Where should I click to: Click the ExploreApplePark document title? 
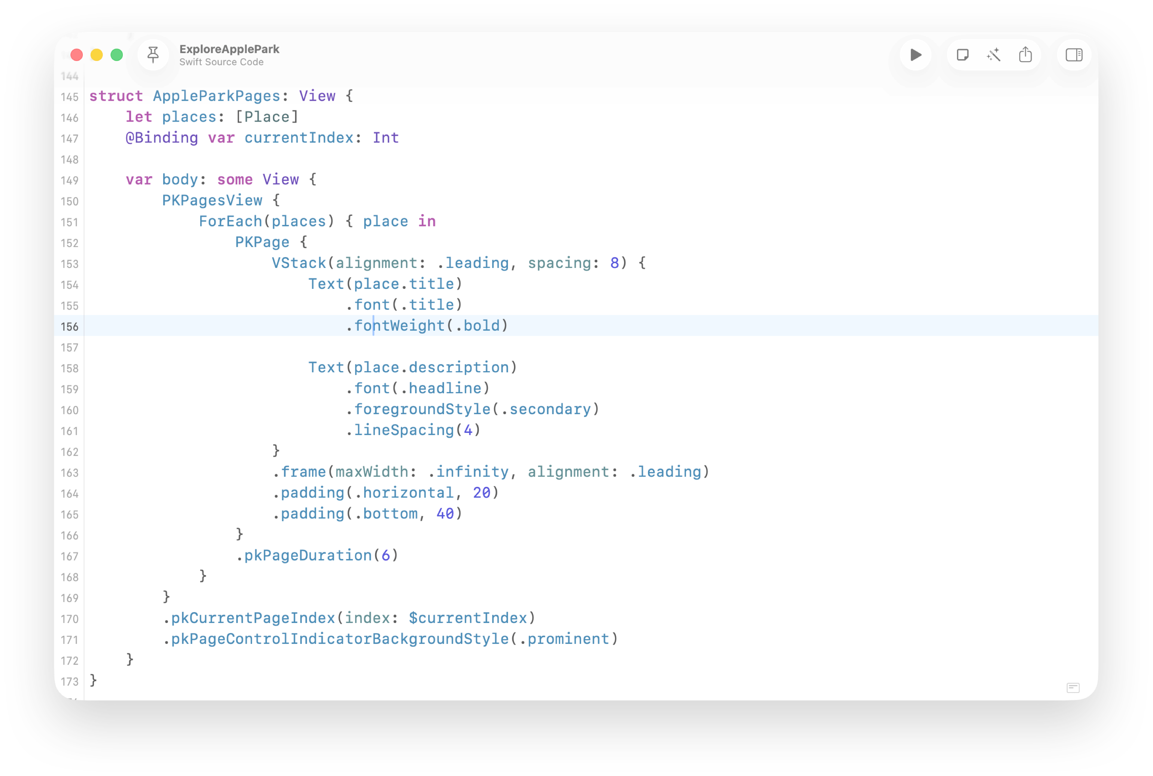229,49
